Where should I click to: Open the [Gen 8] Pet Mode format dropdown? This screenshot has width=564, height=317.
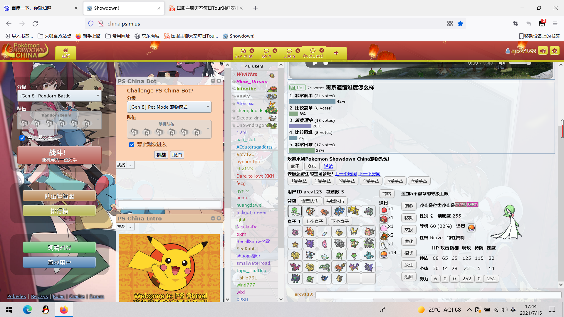(169, 107)
